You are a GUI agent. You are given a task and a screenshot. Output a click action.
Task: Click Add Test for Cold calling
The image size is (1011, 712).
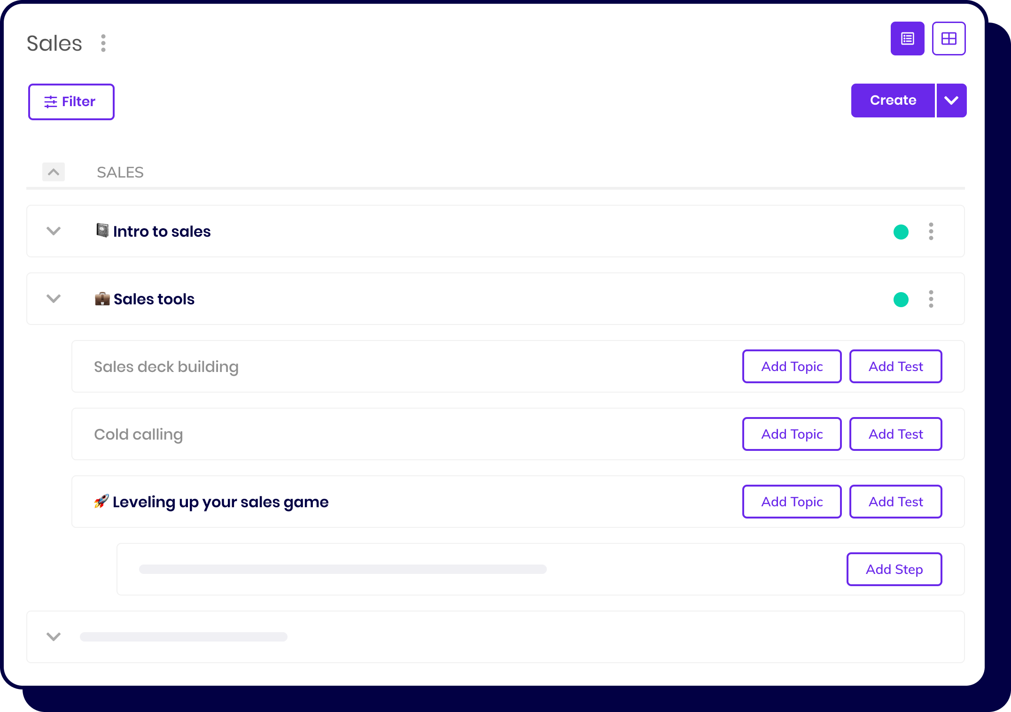[x=895, y=434]
